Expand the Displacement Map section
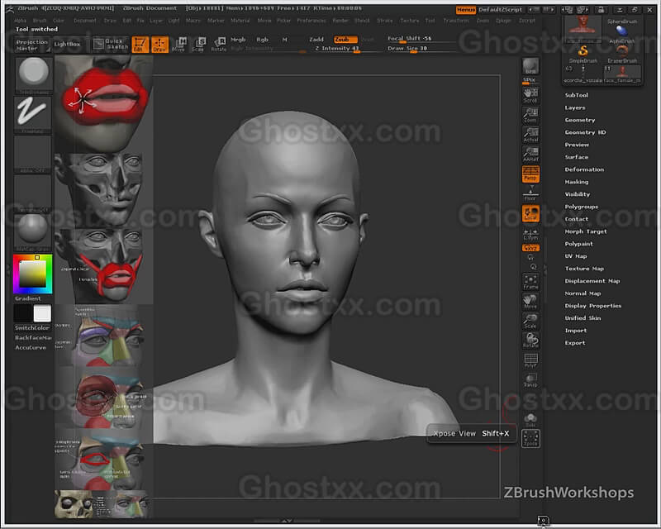661x529 pixels. (x=592, y=281)
